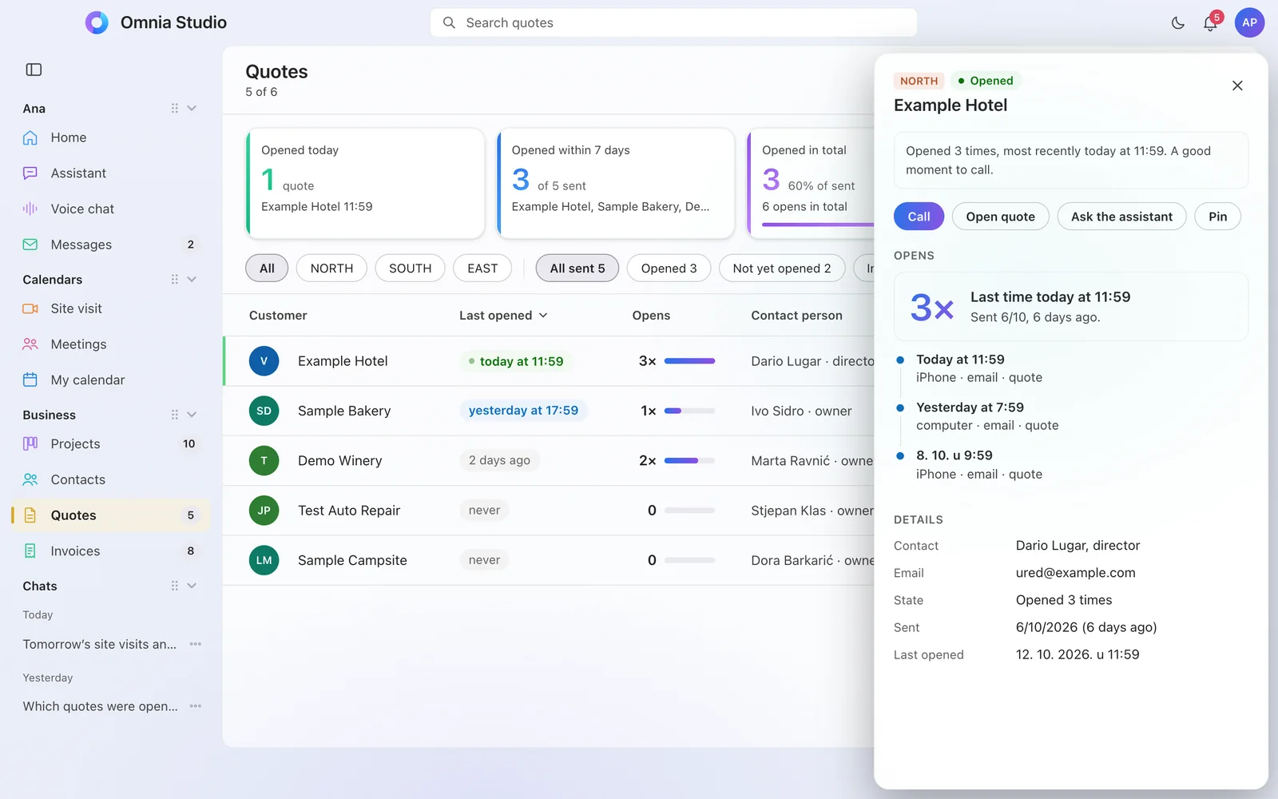Click Ask the assistant button
Image resolution: width=1278 pixels, height=799 pixels.
pyautogui.click(x=1121, y=217)
